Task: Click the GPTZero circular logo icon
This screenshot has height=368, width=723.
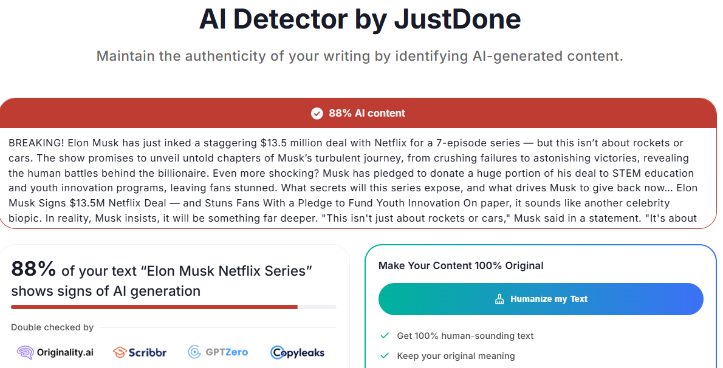Action: pos(194,352)
